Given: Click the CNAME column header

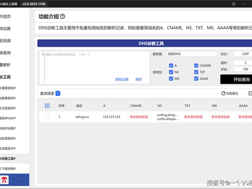Looking at the screenshot, I should (x=136, y=106).
